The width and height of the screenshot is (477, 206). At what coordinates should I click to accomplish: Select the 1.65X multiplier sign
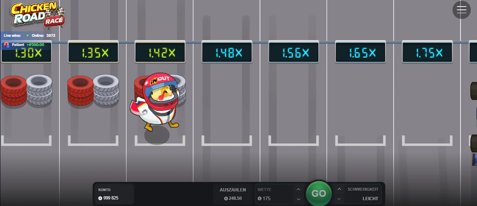[360, 53]
